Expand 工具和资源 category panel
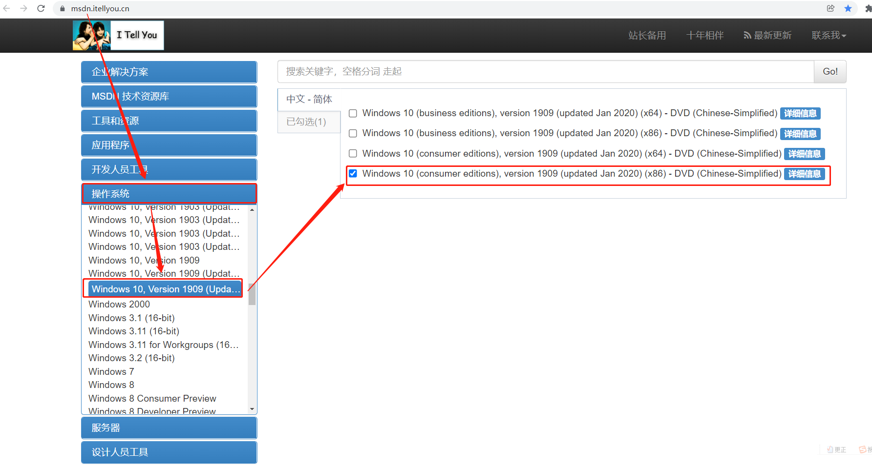 coord(169,121)
